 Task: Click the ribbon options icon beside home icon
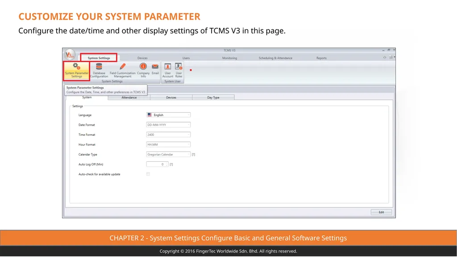(391, 57)
